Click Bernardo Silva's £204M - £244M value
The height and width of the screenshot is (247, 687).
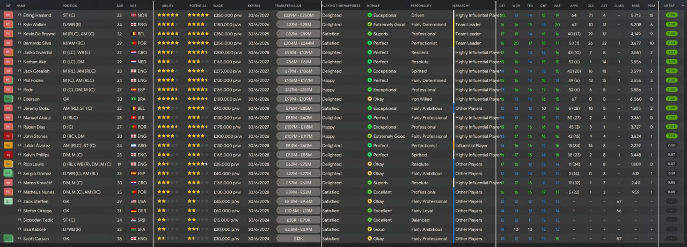(x=298, y=43)
